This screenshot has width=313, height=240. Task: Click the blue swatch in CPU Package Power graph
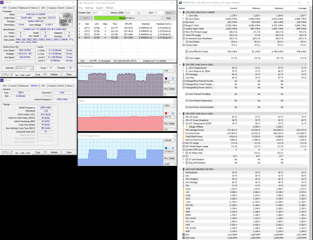pos(166,148)
